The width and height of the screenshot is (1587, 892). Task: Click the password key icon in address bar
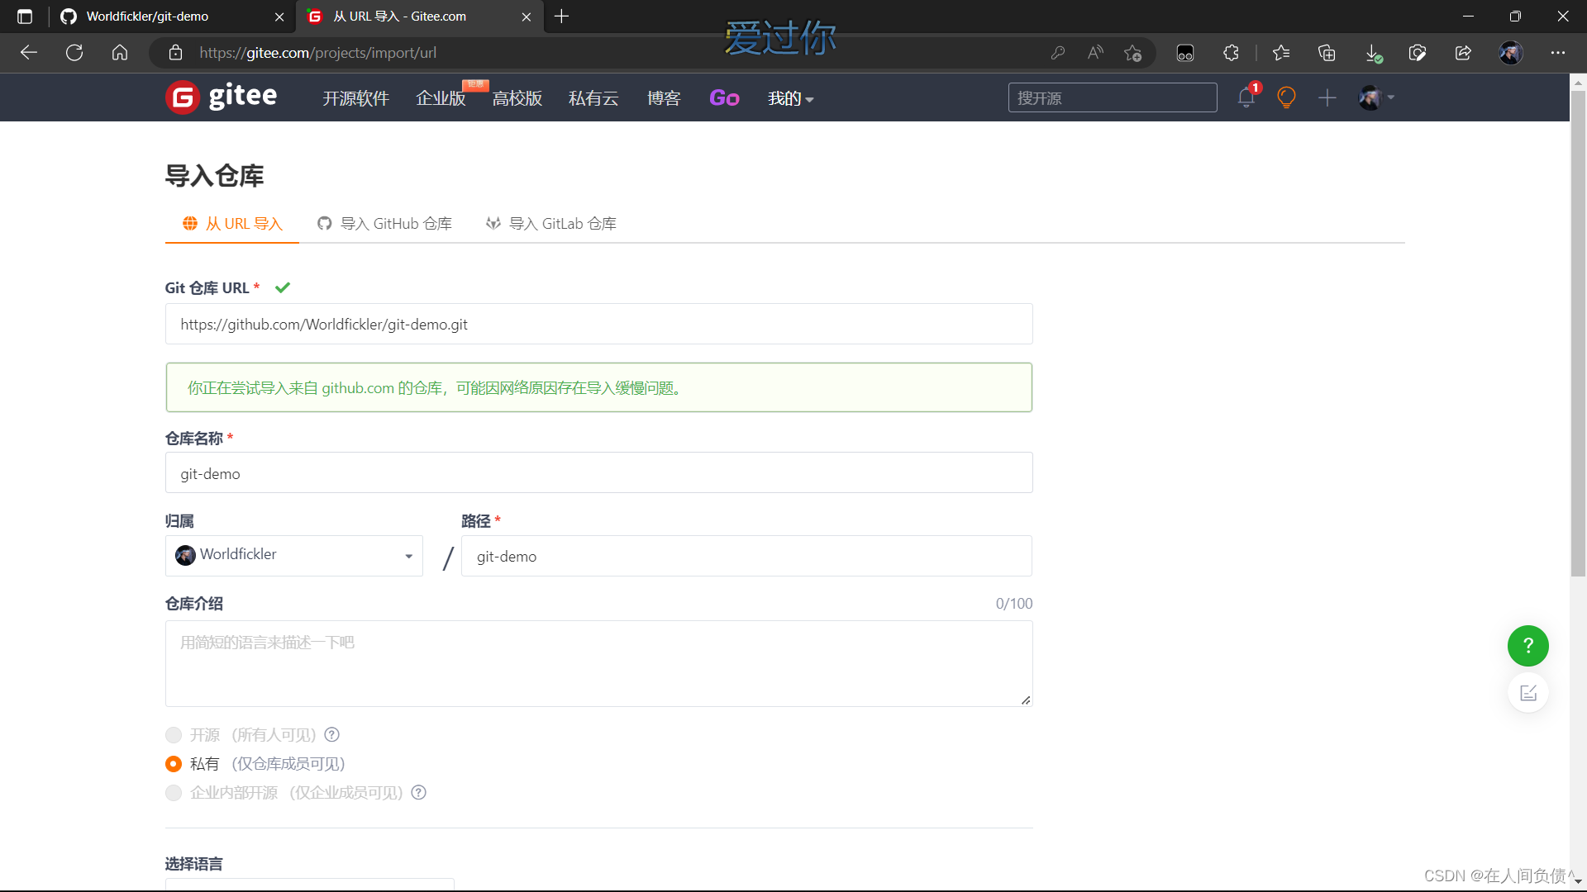[1057, 53]
